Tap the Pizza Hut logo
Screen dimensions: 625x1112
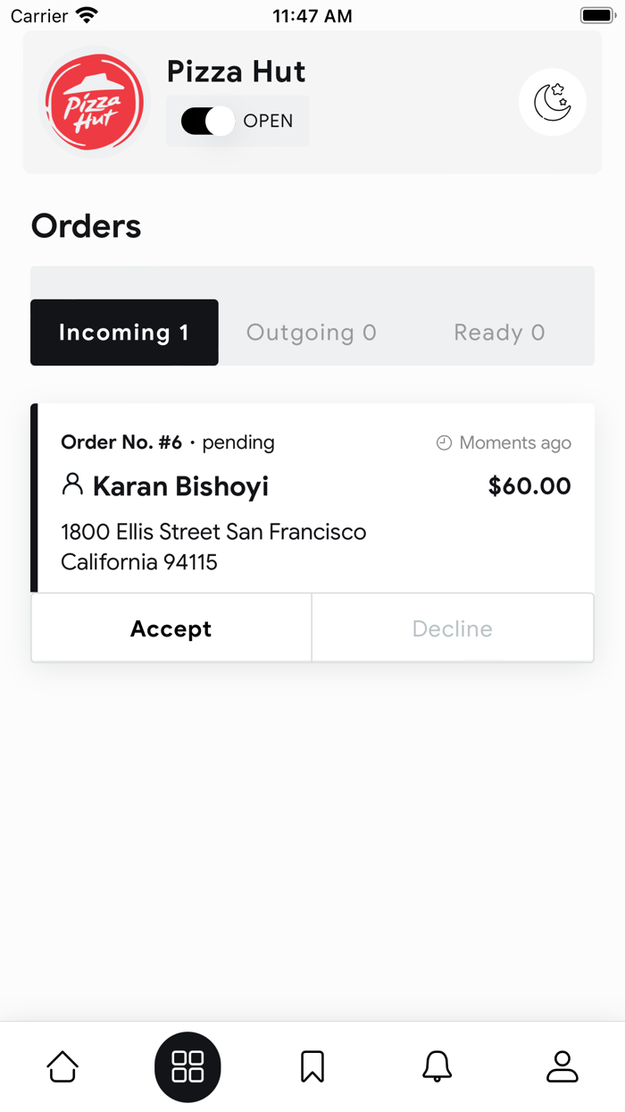[95, 102]
